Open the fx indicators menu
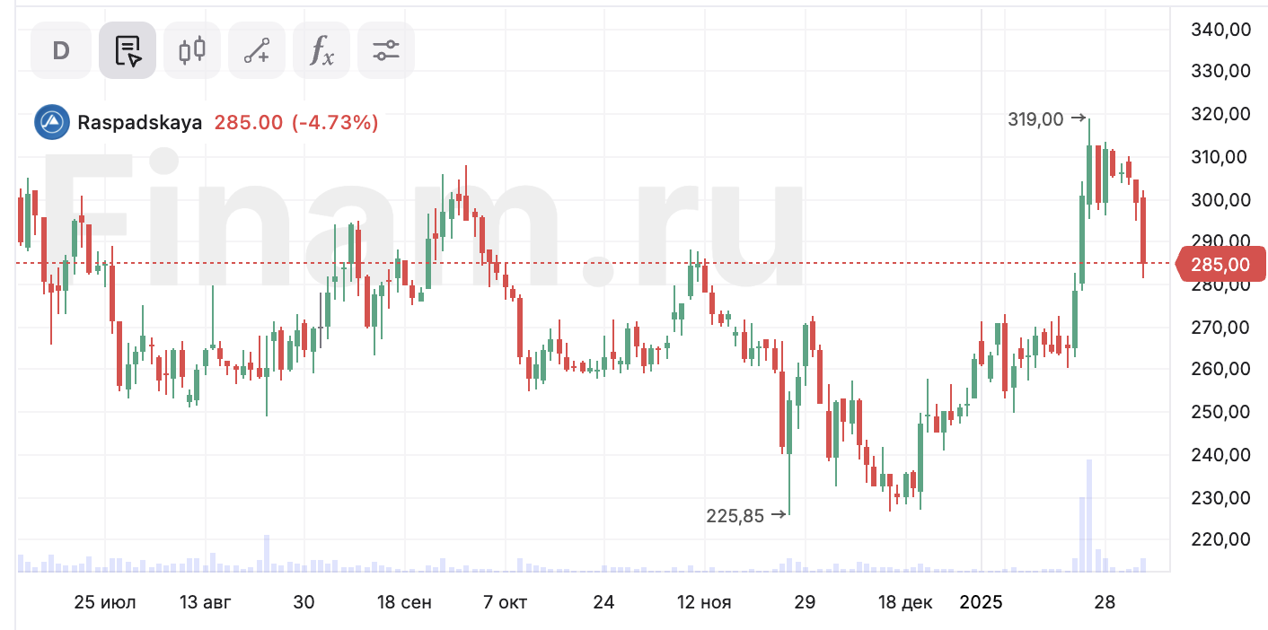The height and width of the screenshot is (630, 1268). (x=321, y=50)
